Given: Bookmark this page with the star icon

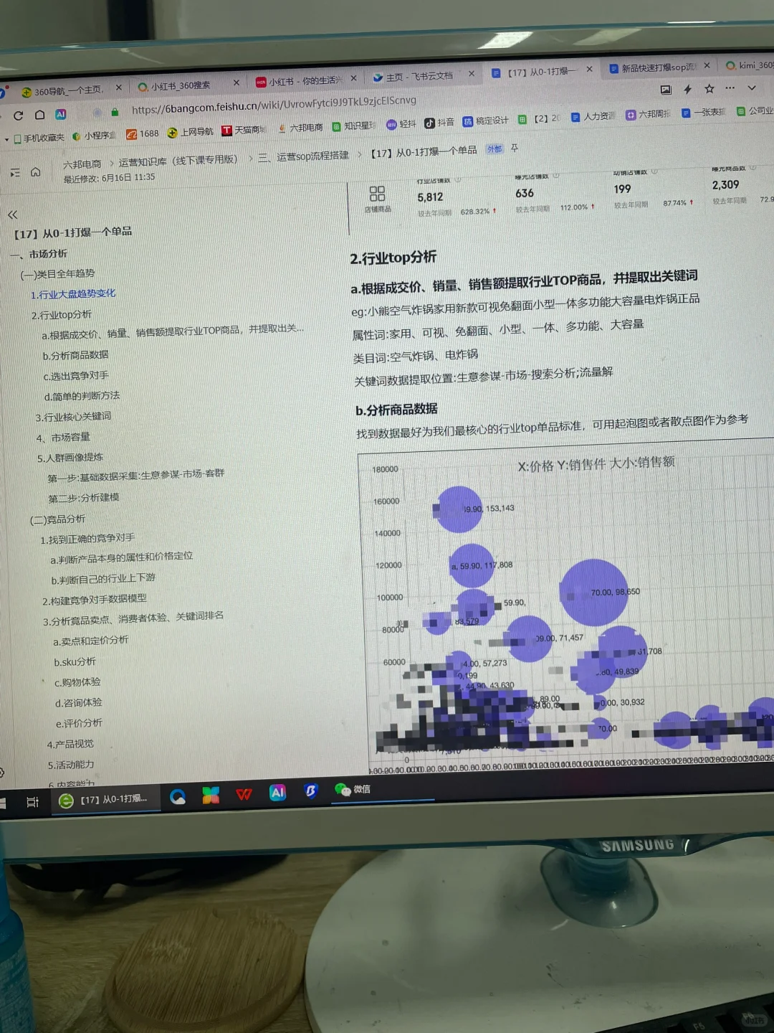Looking at the screenshot, I should coord(709,88).
